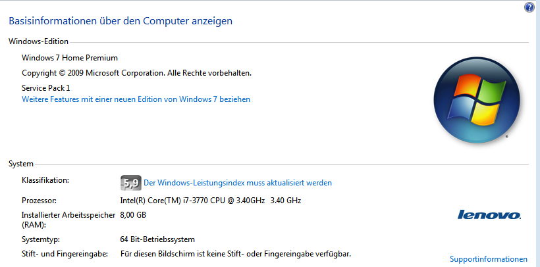Viewport: 540px width, 267px height.
Task: Open the Supportinformationen link
Action: [x=489, y=258]
